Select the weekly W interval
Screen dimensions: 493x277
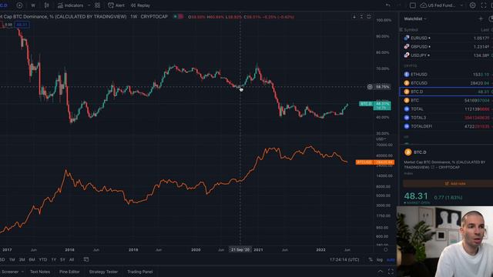click(33, 5)
